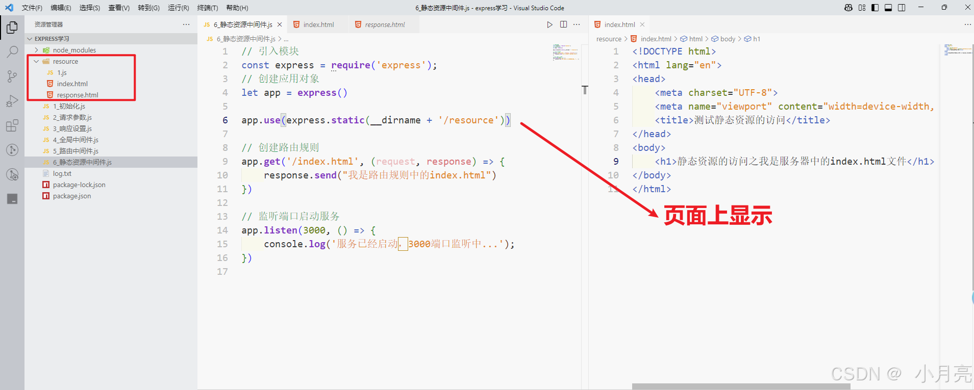Toggle secondary side bar visibility
Image resolution: width=974 pixels, height=390 pixels.
tap(902, 8)
